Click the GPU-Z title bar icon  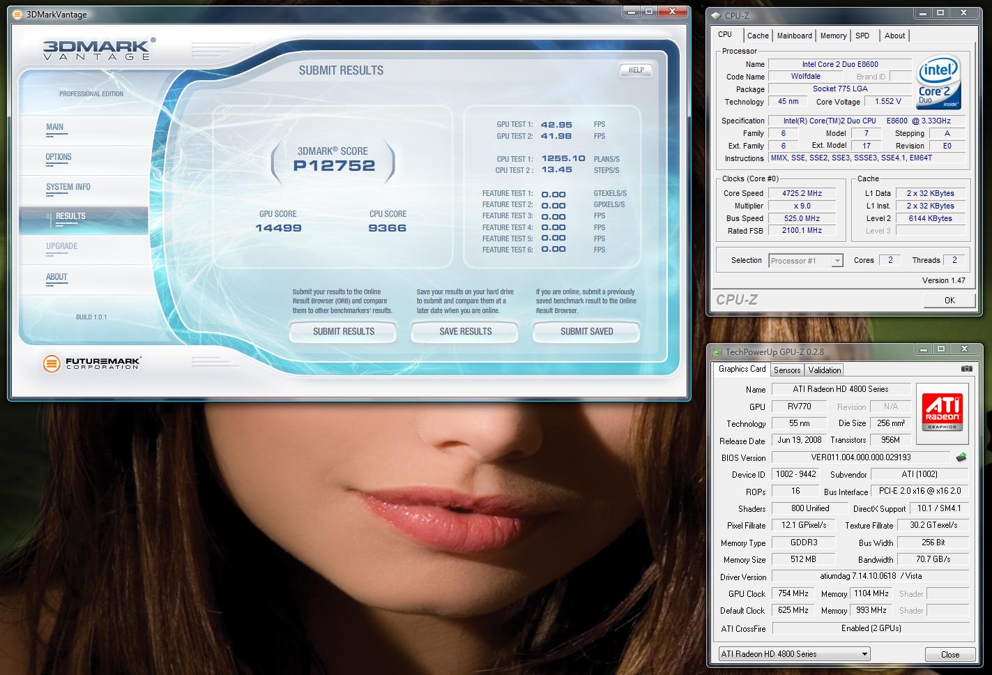717,351
